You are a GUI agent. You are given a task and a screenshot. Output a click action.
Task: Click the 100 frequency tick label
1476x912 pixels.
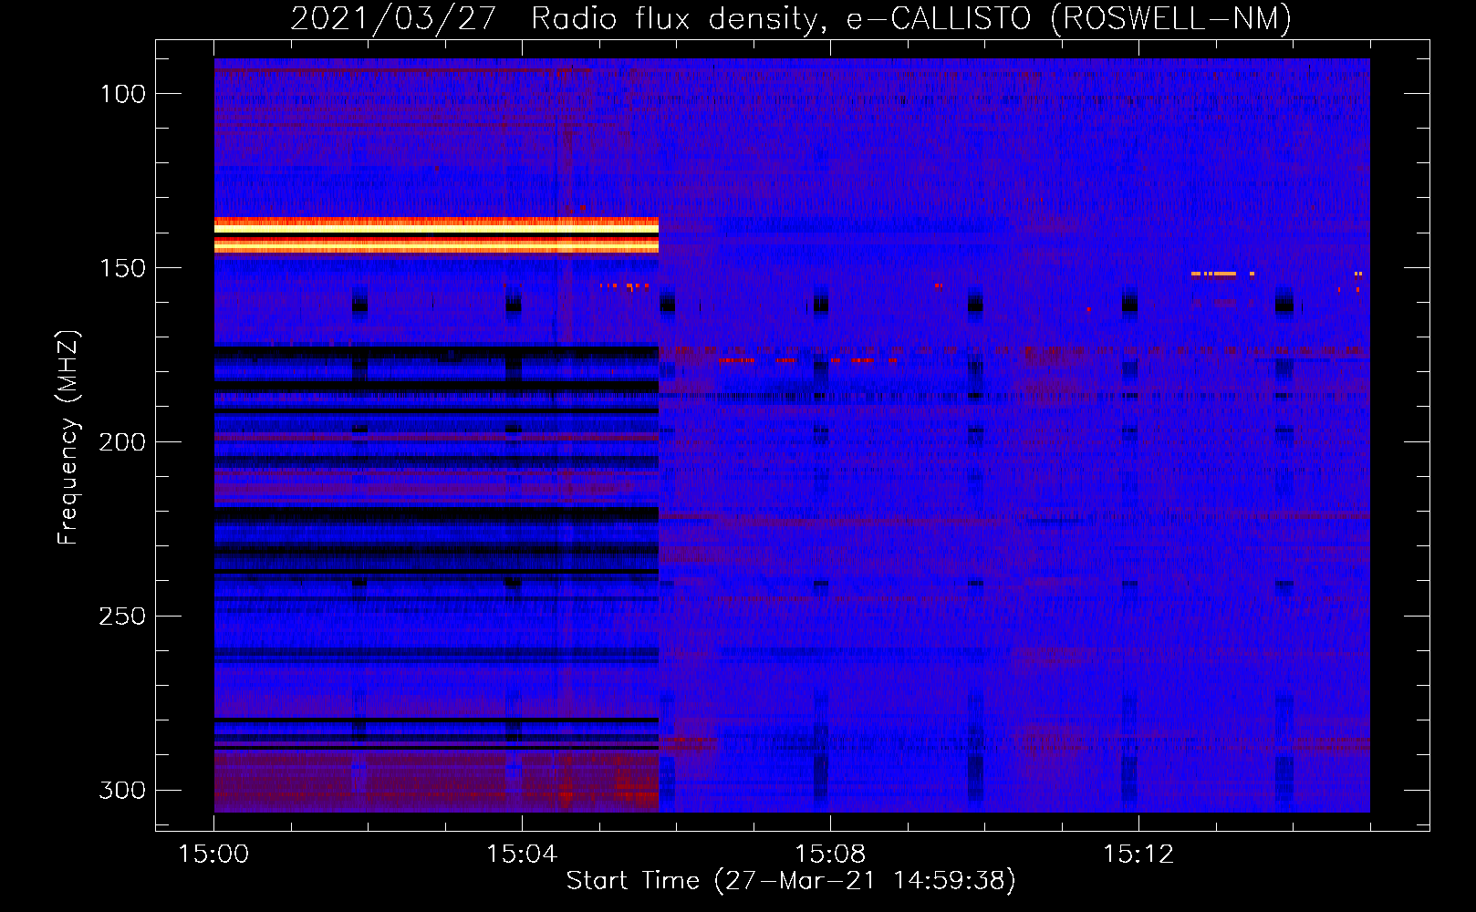click(122, 94)
